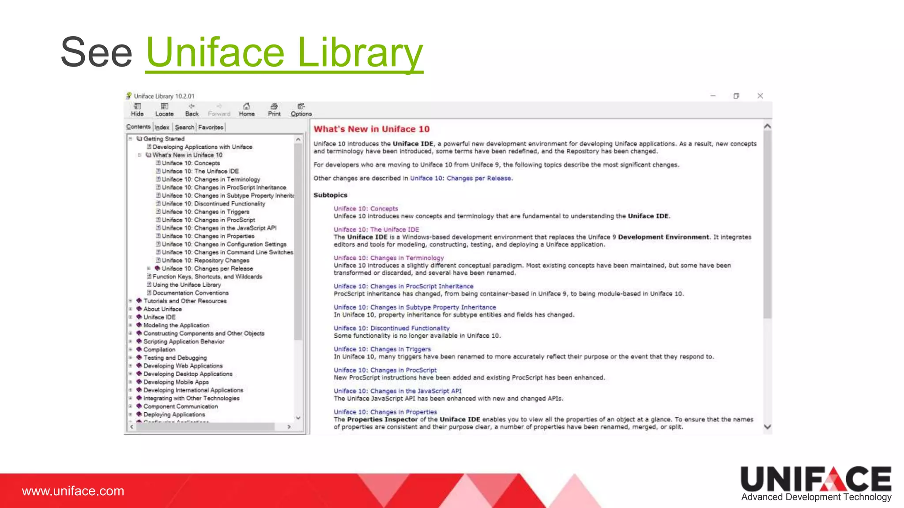The width and height of the screenshot is (904, 508).
Task: Collapse the Getting Started tree node
Action: coord(130,138)
